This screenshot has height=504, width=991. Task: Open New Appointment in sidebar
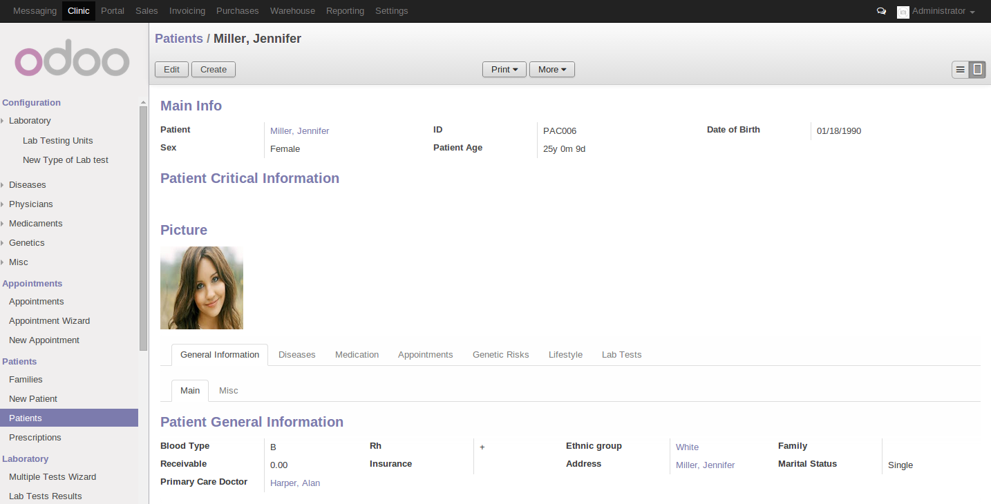(x=44, y=340)
